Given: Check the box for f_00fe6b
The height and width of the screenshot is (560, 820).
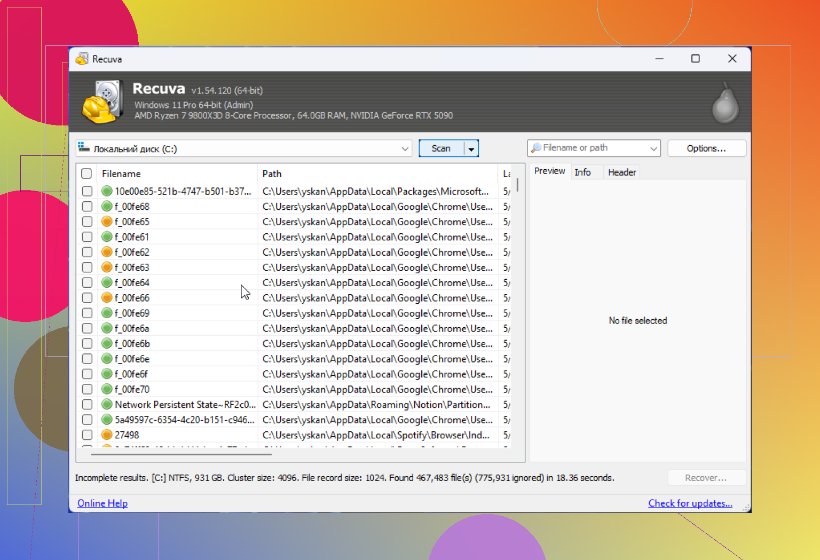Looking at the screenshot, I should pyautogui.click(x=87, y=343).
